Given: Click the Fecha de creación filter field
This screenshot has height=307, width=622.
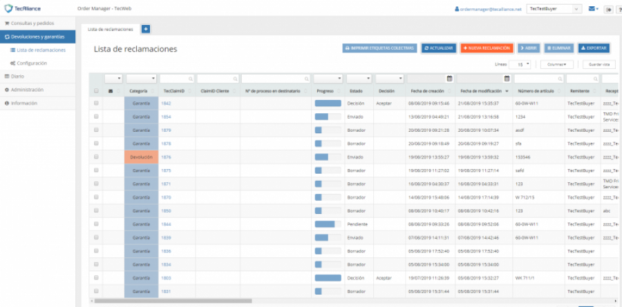Looking at the screenshot, I should [x=431, y=79].
